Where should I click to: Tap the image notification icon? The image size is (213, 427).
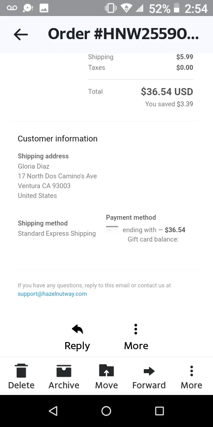click(44, 8)
